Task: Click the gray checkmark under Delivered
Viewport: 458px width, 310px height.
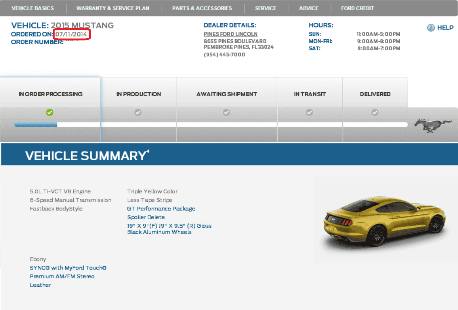Action: tap(375, 112)
